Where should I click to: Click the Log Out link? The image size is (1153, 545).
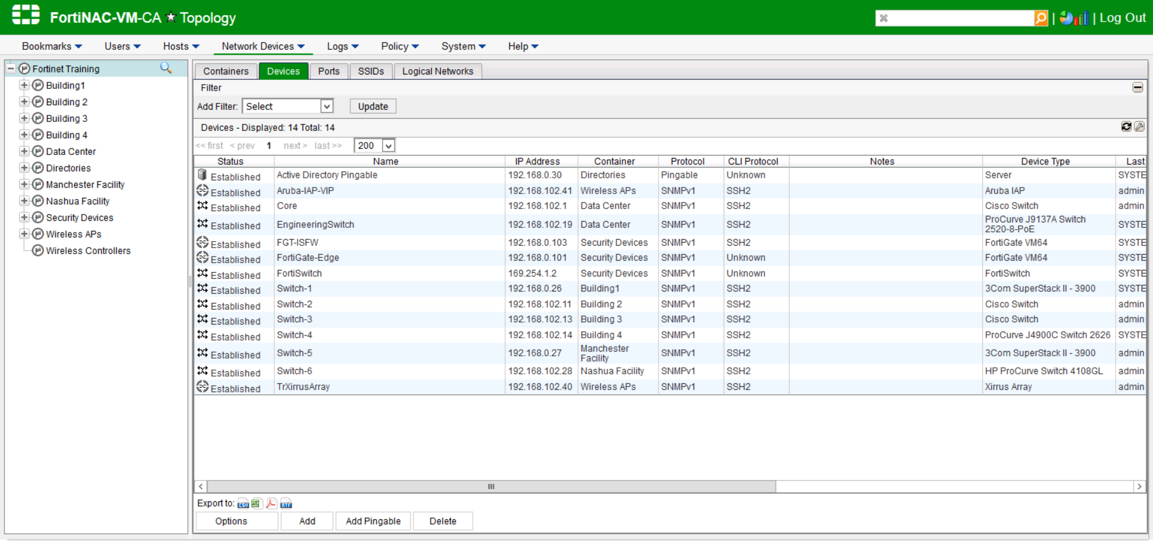click(1122, 18)
